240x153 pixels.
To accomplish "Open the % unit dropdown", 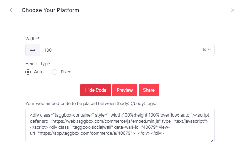I will (x=206, y=50).
